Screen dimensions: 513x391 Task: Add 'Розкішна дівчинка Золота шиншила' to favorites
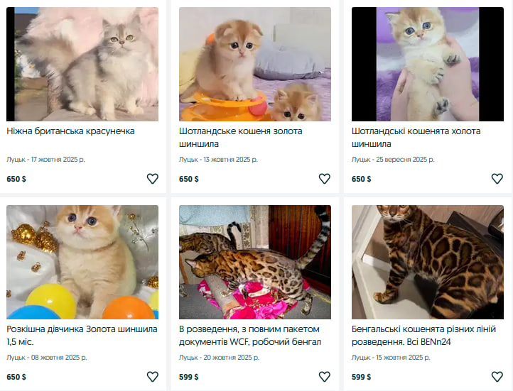(x=152, y=377)
